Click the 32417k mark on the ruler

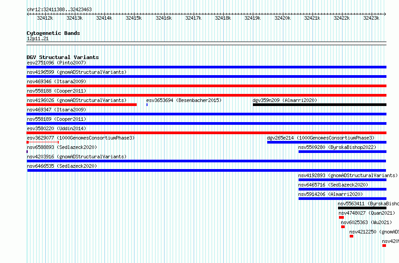tap(193, 18)
